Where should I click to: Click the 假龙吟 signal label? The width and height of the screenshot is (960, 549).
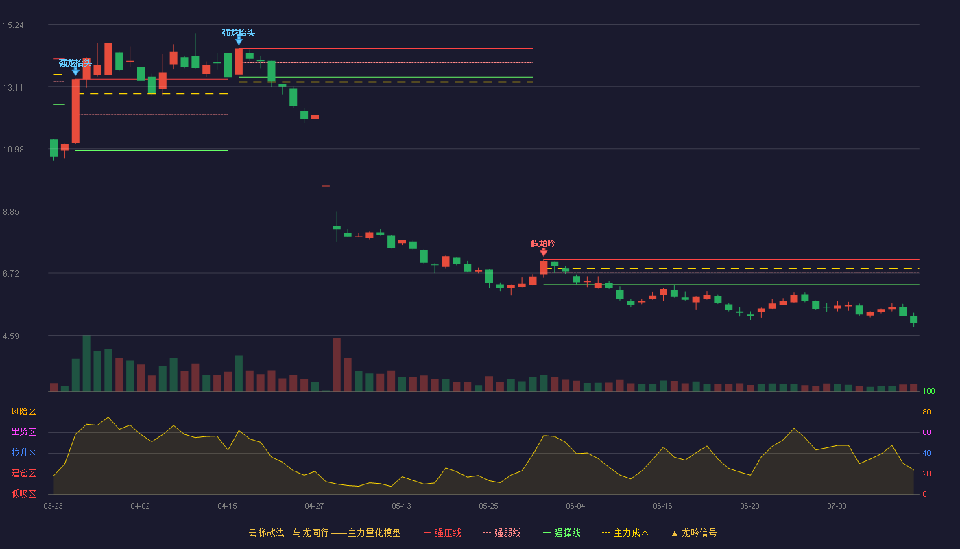(543, 243)
